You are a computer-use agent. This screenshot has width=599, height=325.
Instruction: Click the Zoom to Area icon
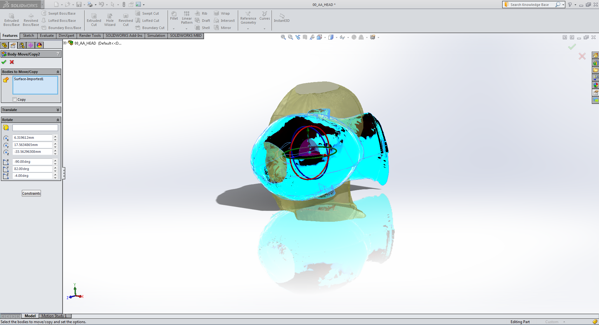291,37
